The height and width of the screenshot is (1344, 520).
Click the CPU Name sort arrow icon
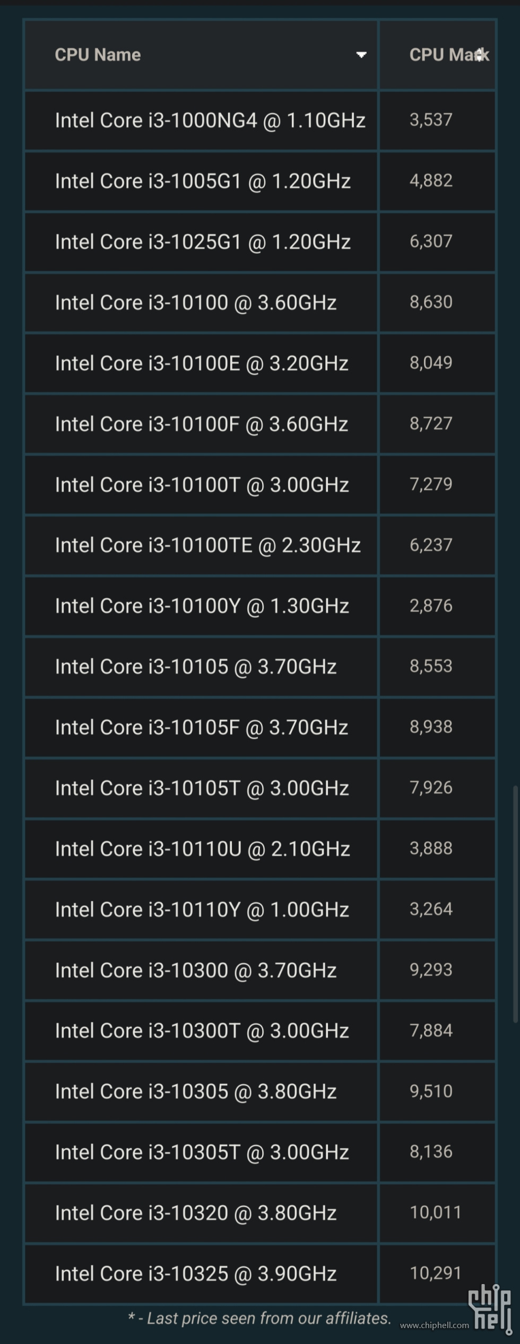point(361,55)
